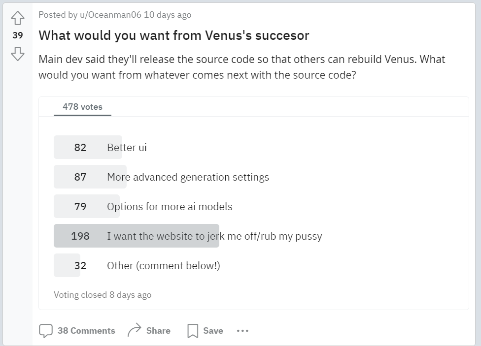
Task: Open the u/Oceanman06 user profile
Action: (110, 15)
